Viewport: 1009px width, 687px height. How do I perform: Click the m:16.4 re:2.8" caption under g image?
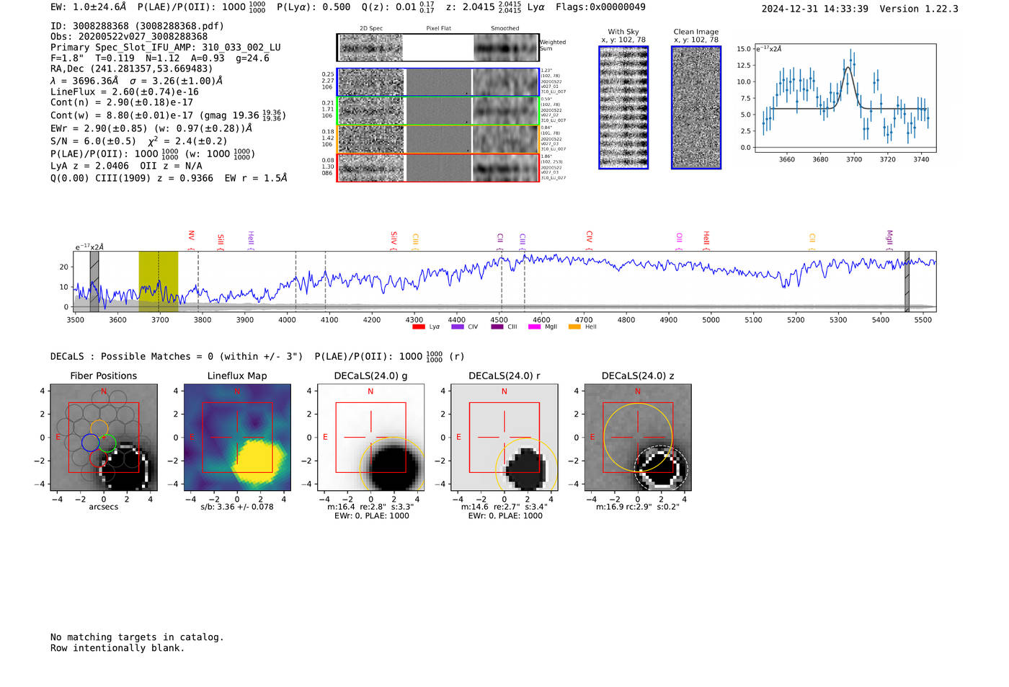coord(370,507)
